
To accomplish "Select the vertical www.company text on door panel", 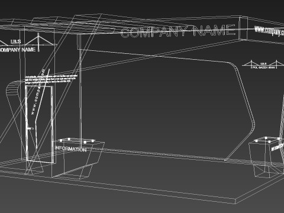I will [38, 92].
